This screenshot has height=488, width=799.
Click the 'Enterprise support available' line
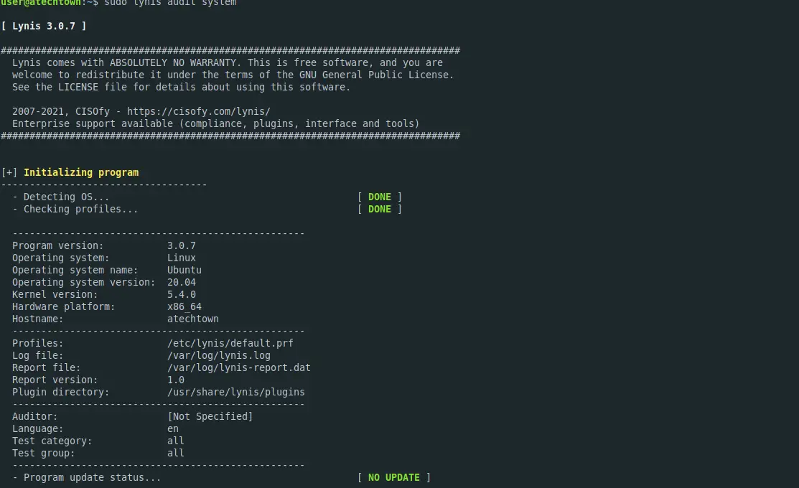click(216, 123)
